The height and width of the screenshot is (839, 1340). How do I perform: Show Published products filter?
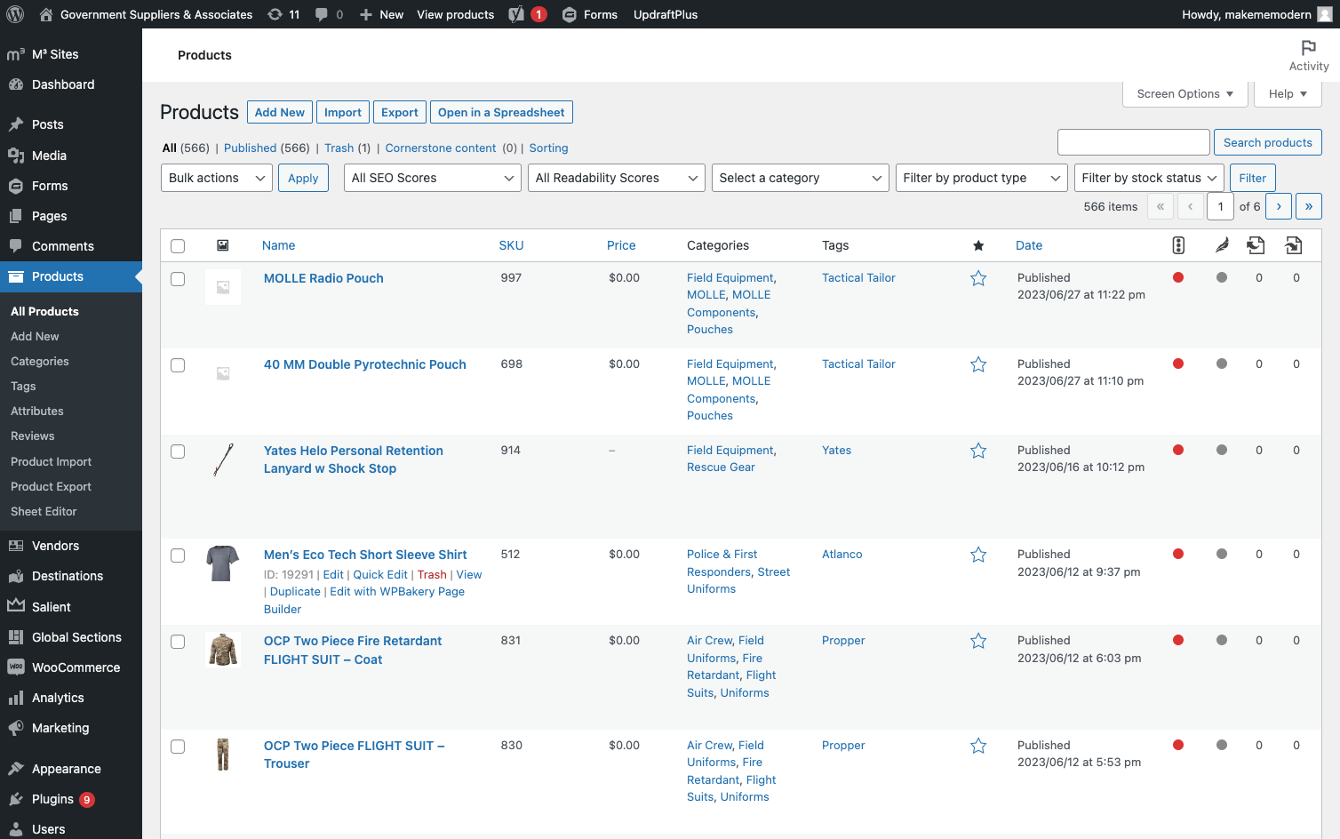coord(250,148)
